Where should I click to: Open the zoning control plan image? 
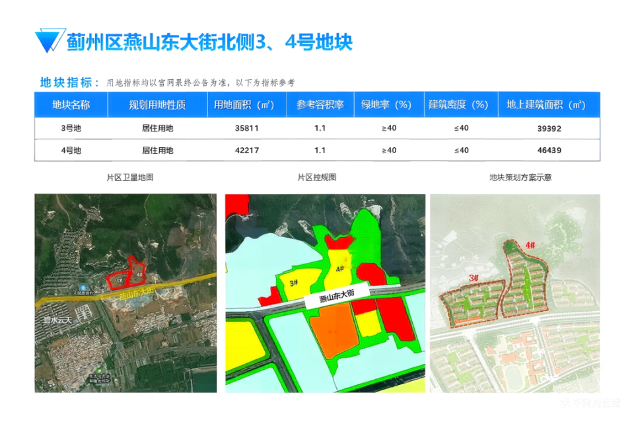pyautogui.click(x=325, y=293)
